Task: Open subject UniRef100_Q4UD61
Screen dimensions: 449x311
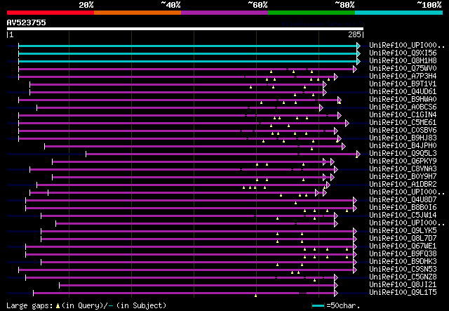Action: tap(403, 92)
